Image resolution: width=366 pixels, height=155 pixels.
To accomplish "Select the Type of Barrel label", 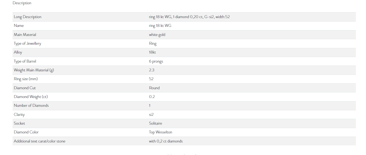I will tap(25, 61).
